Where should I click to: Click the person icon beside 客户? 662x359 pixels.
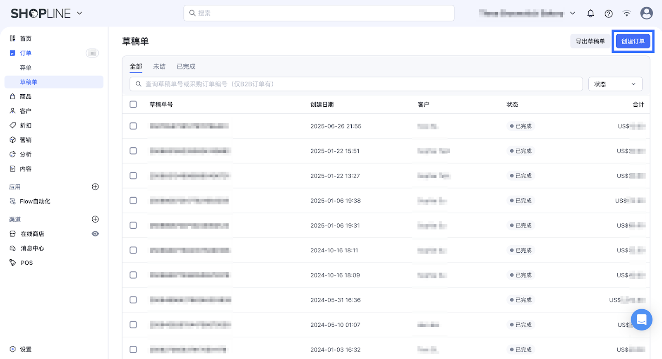pyautogui.click(x=13, y=111)
